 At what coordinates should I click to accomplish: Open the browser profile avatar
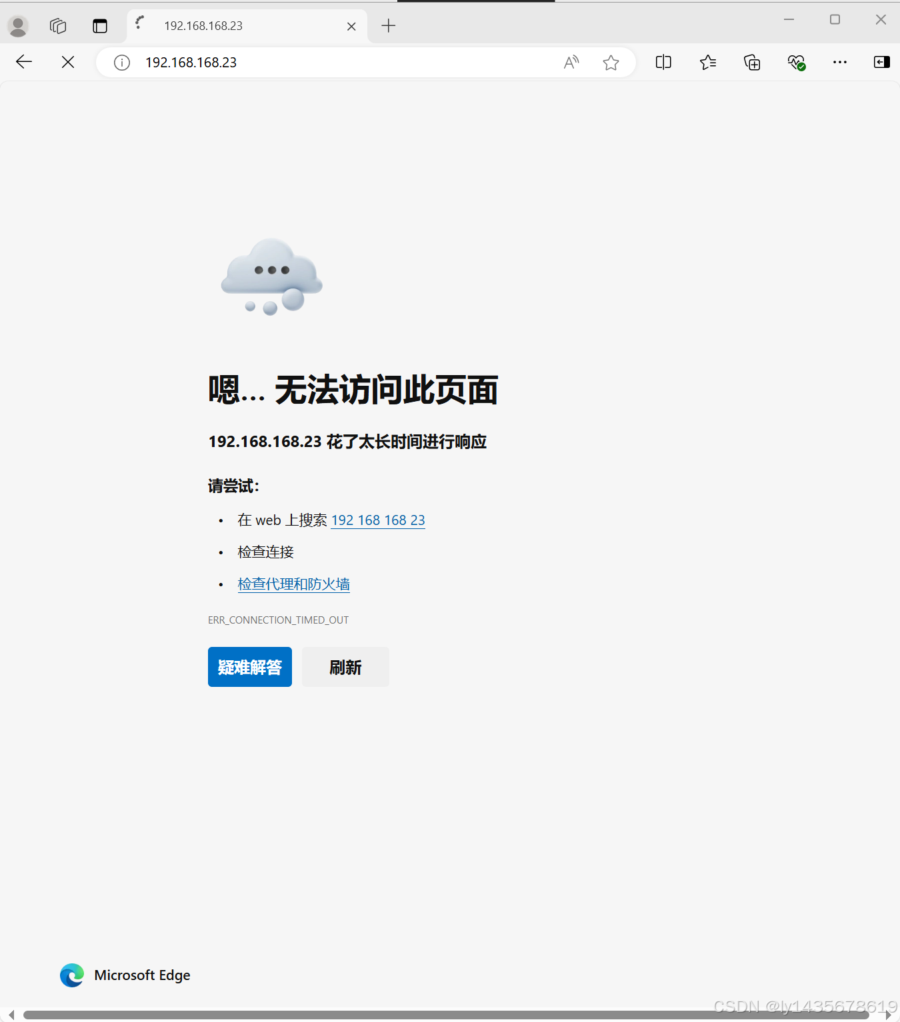point(18,26)
